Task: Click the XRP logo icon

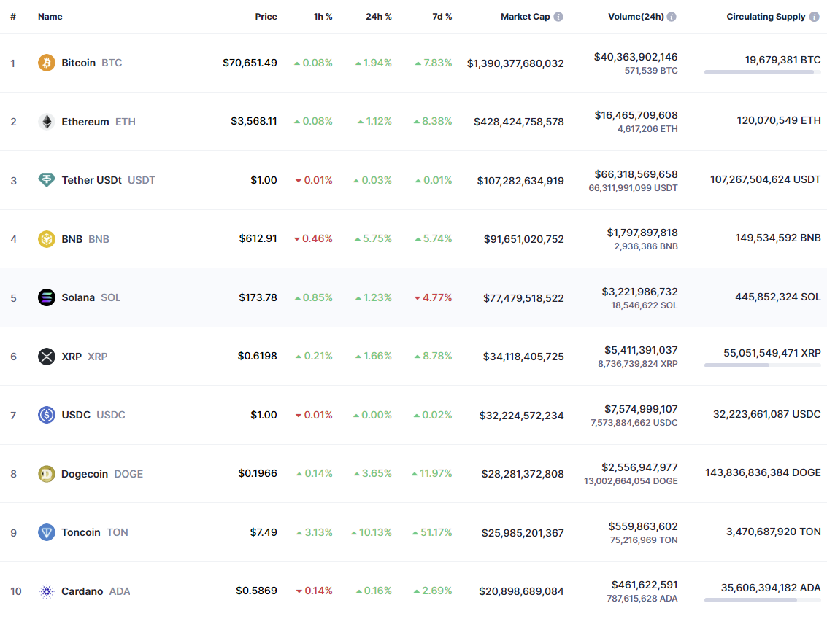Action: point(47,357)
